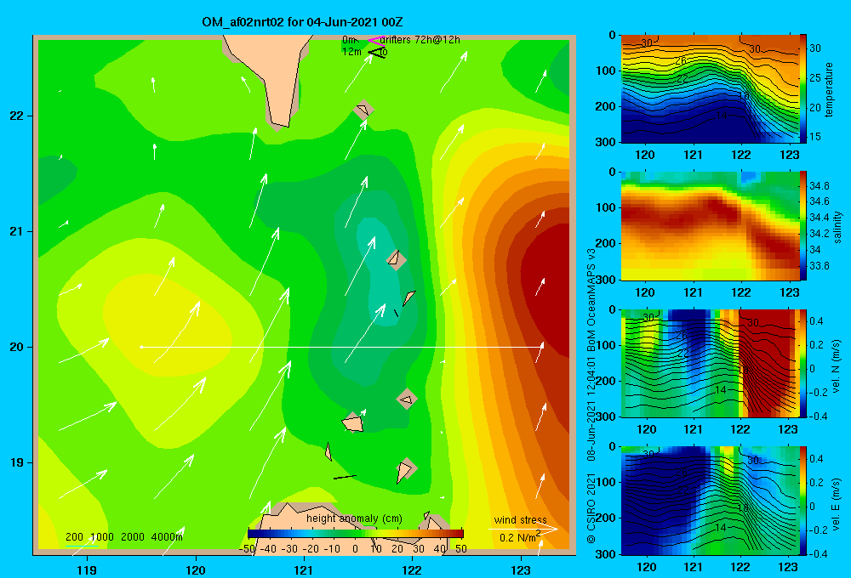Viewport: 851px width, 578px height.
Task: Select the 'drifters 72h@12h' legend label
Action: point(420,40)
